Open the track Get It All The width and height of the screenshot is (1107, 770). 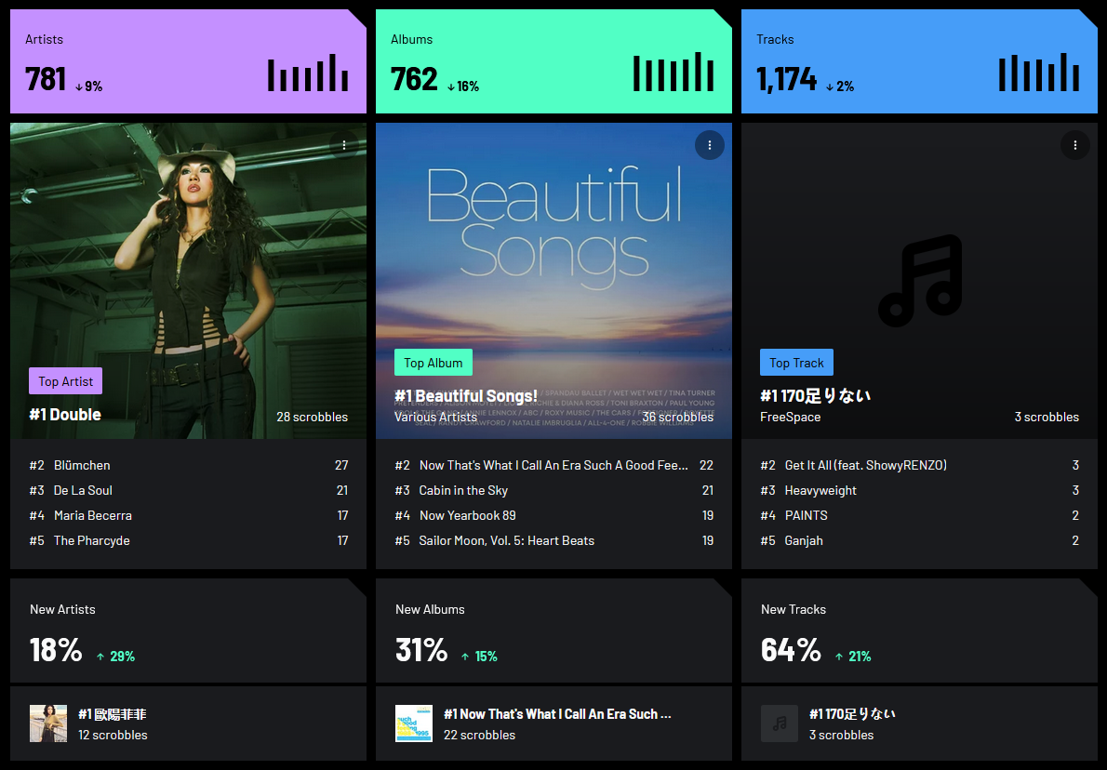(865, 465)
